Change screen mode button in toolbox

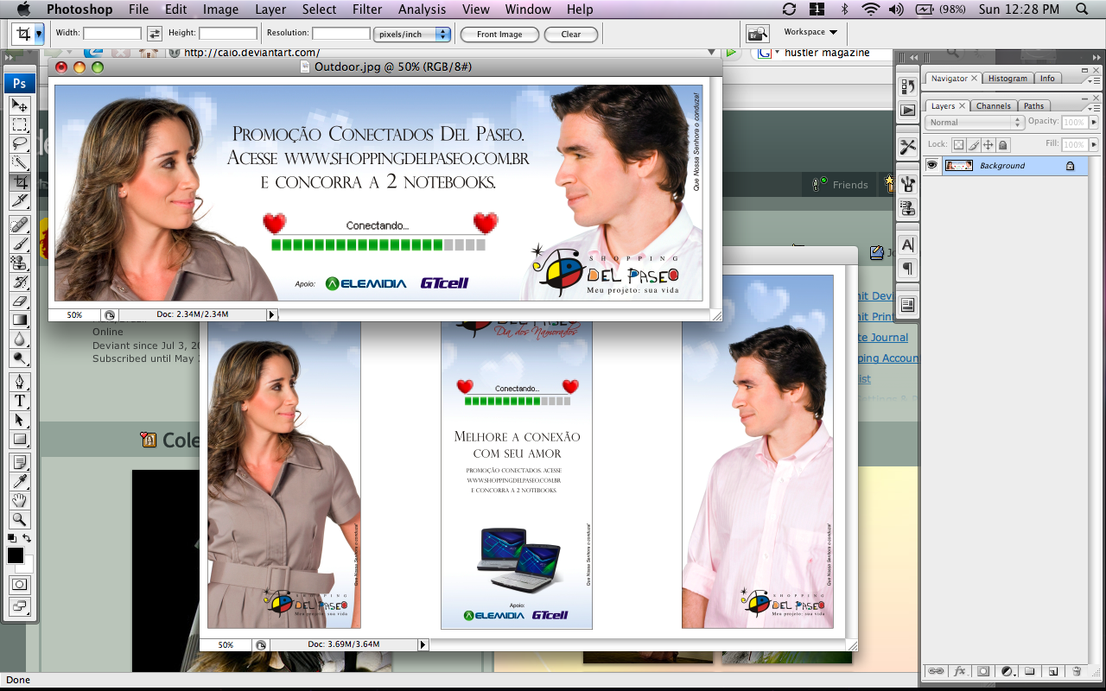19,605
